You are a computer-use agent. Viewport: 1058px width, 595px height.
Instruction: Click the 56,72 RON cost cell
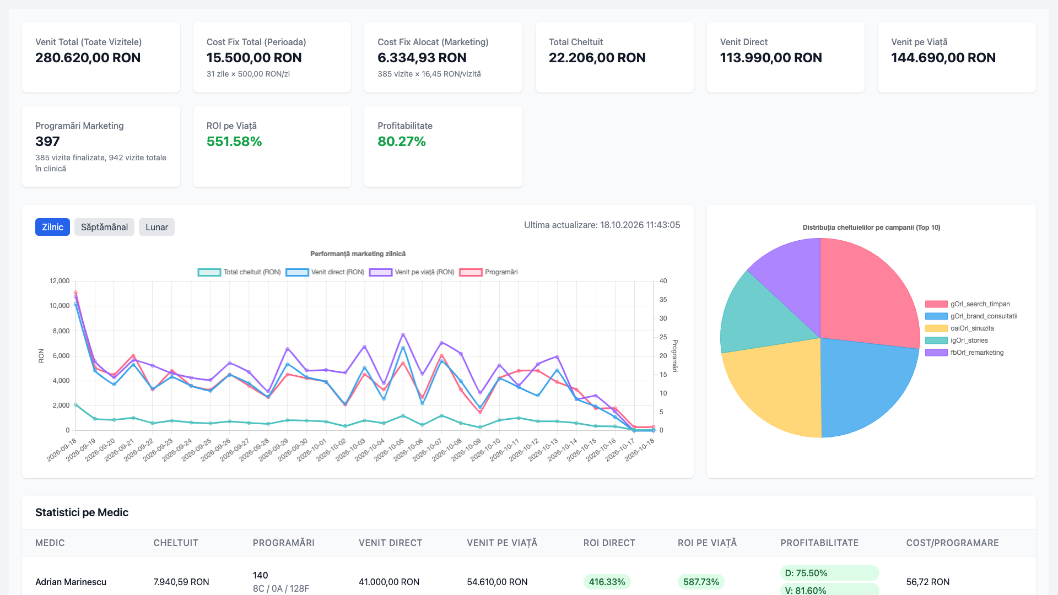pos(928,582)
